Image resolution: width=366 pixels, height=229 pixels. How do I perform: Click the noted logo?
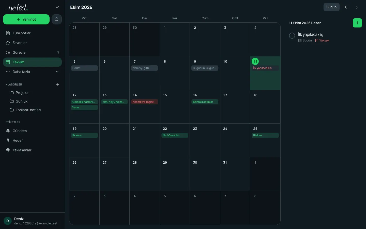17,7
